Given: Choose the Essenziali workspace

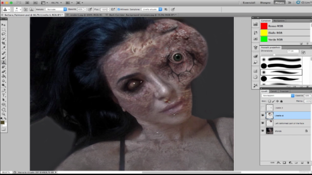Looking at the screenshot, I should (249, 2).
